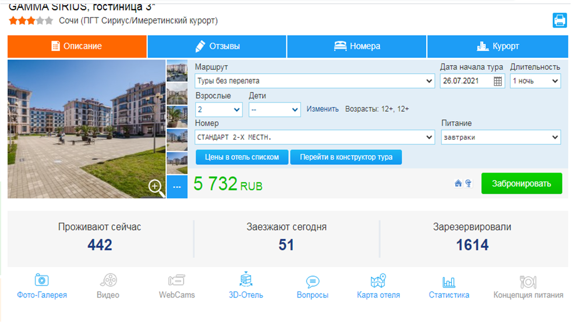Click the 5 732 RUB price
Viewport: 571px width, 322px height.
[228, 184]
